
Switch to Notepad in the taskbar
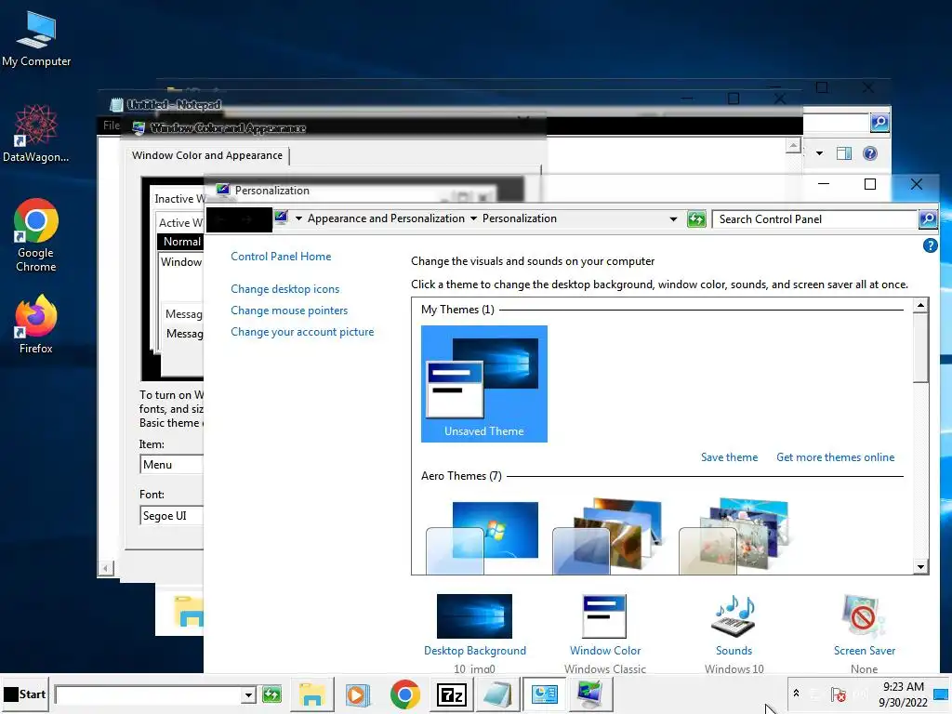tap(497, 694)
